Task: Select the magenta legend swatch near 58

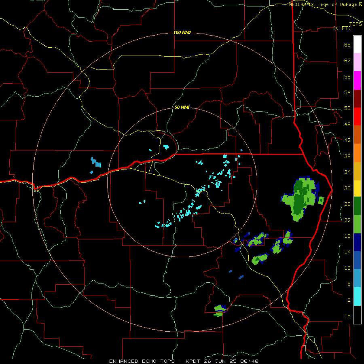Action: (x=357, y=80)
